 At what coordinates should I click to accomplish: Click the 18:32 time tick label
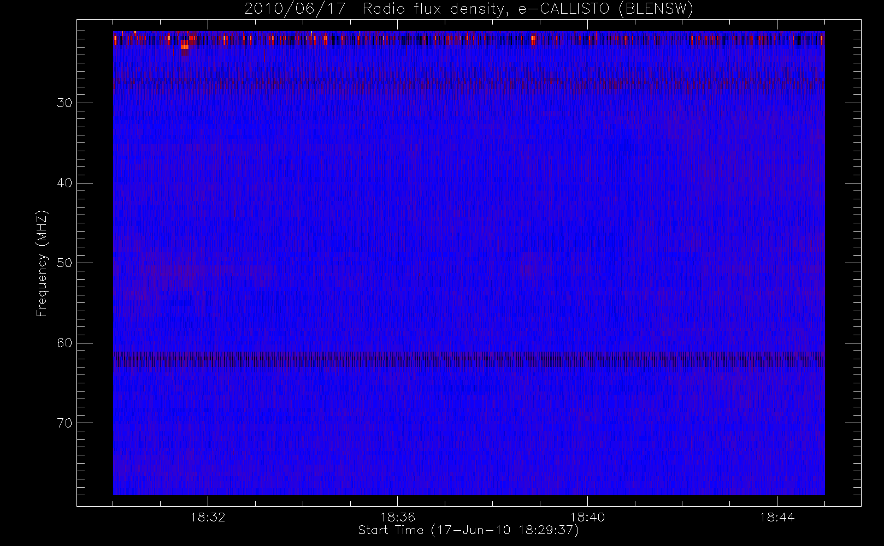click(208, 517)
